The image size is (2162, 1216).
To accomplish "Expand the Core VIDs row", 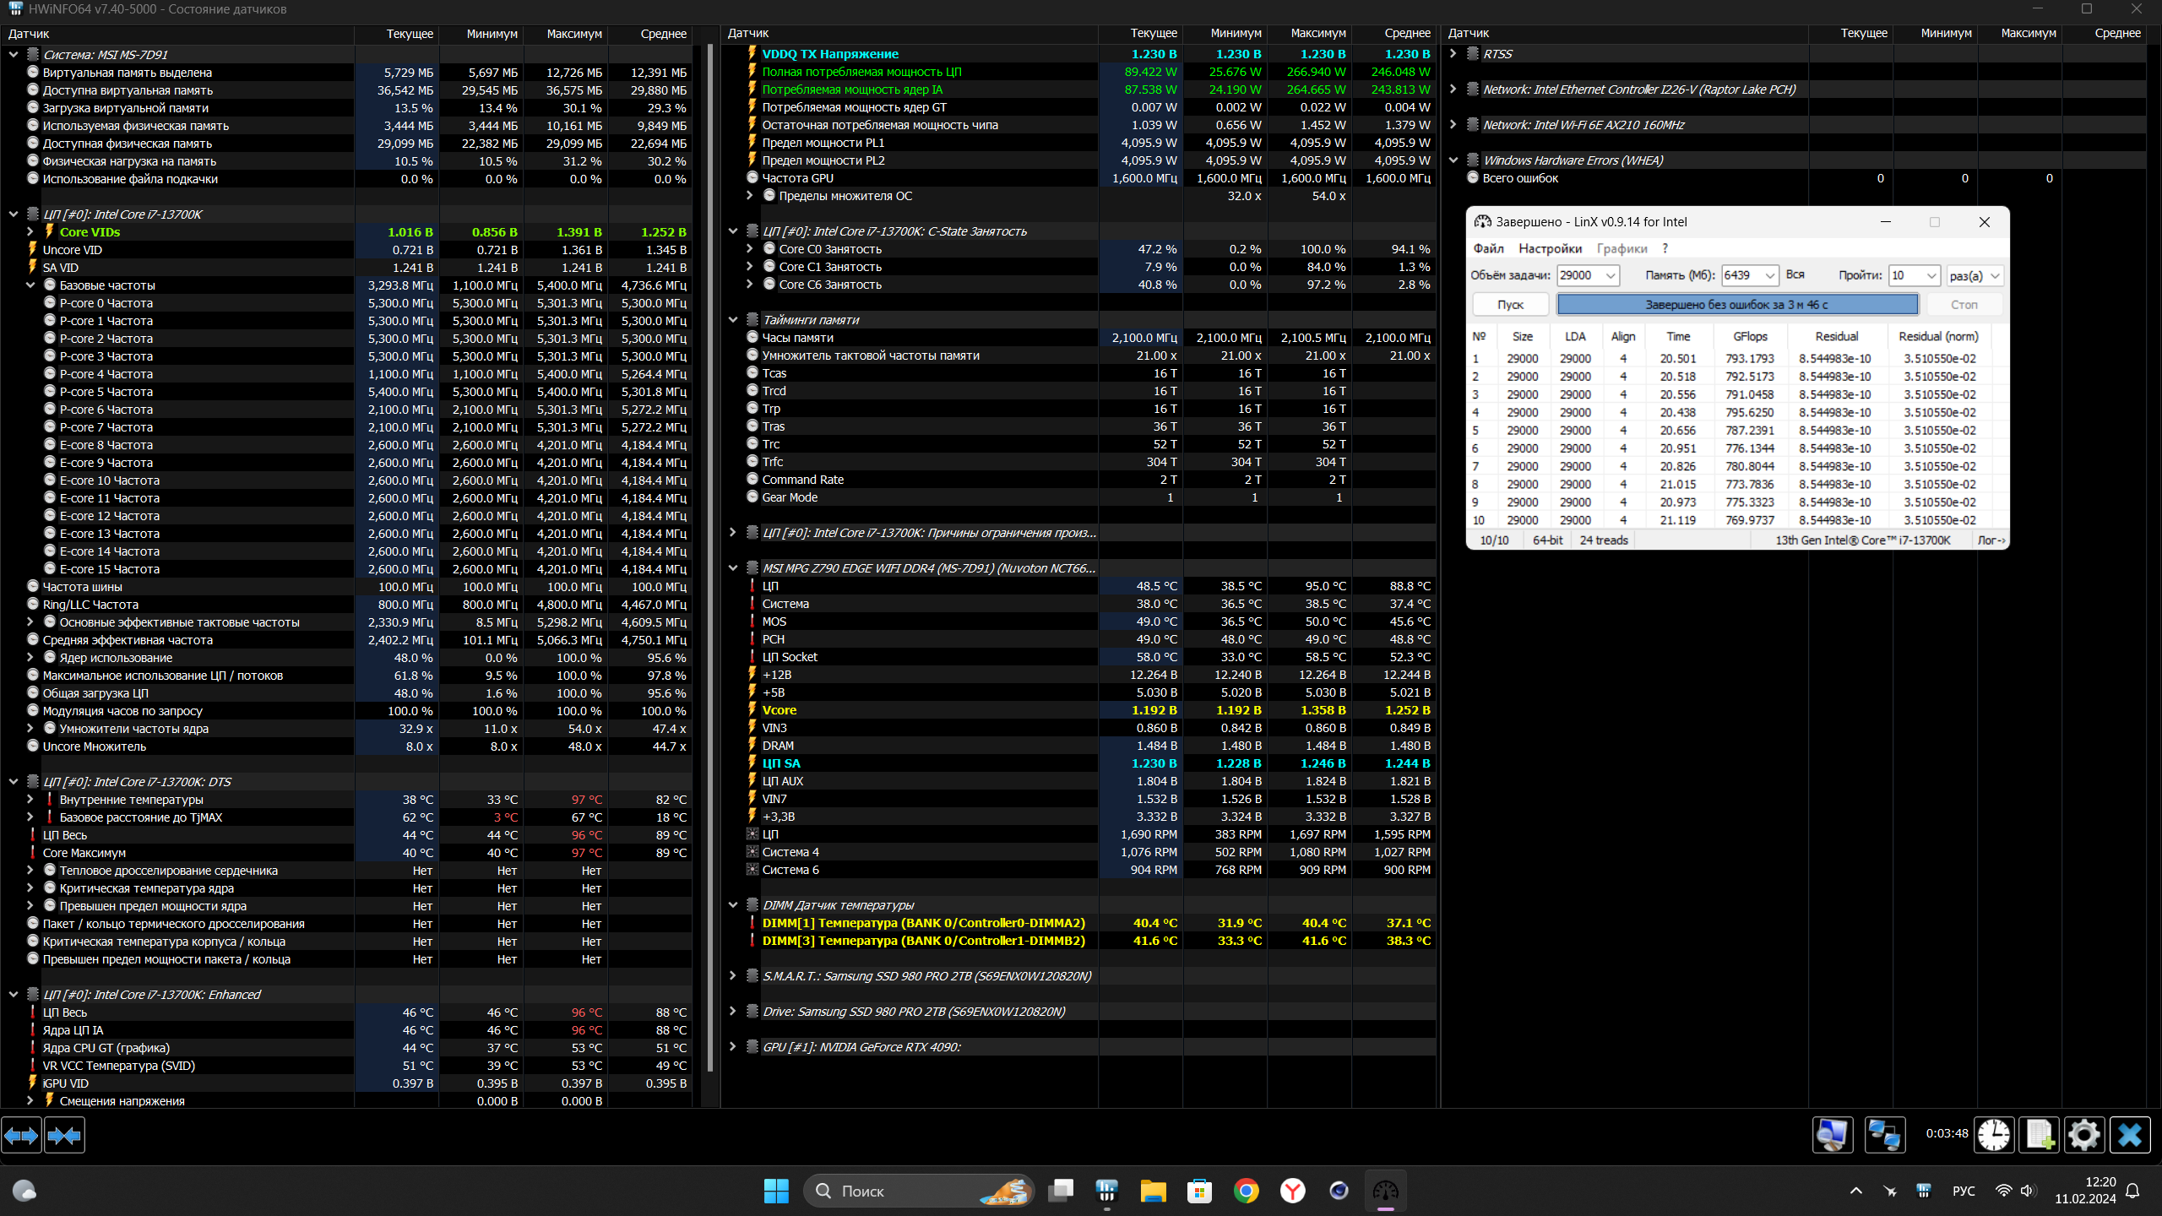I will tap(30, 232).
